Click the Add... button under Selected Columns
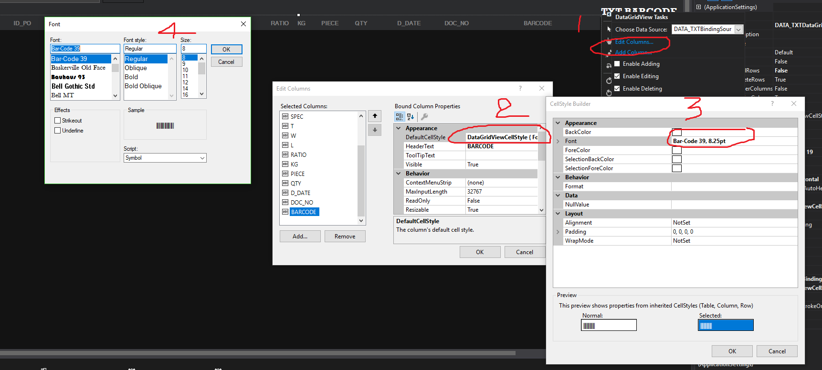Viewport: 822px width, 370px height. click(x=300, y=236)
